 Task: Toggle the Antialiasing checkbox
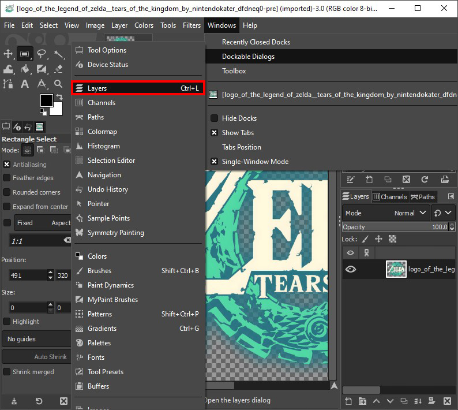coord(6,165)
